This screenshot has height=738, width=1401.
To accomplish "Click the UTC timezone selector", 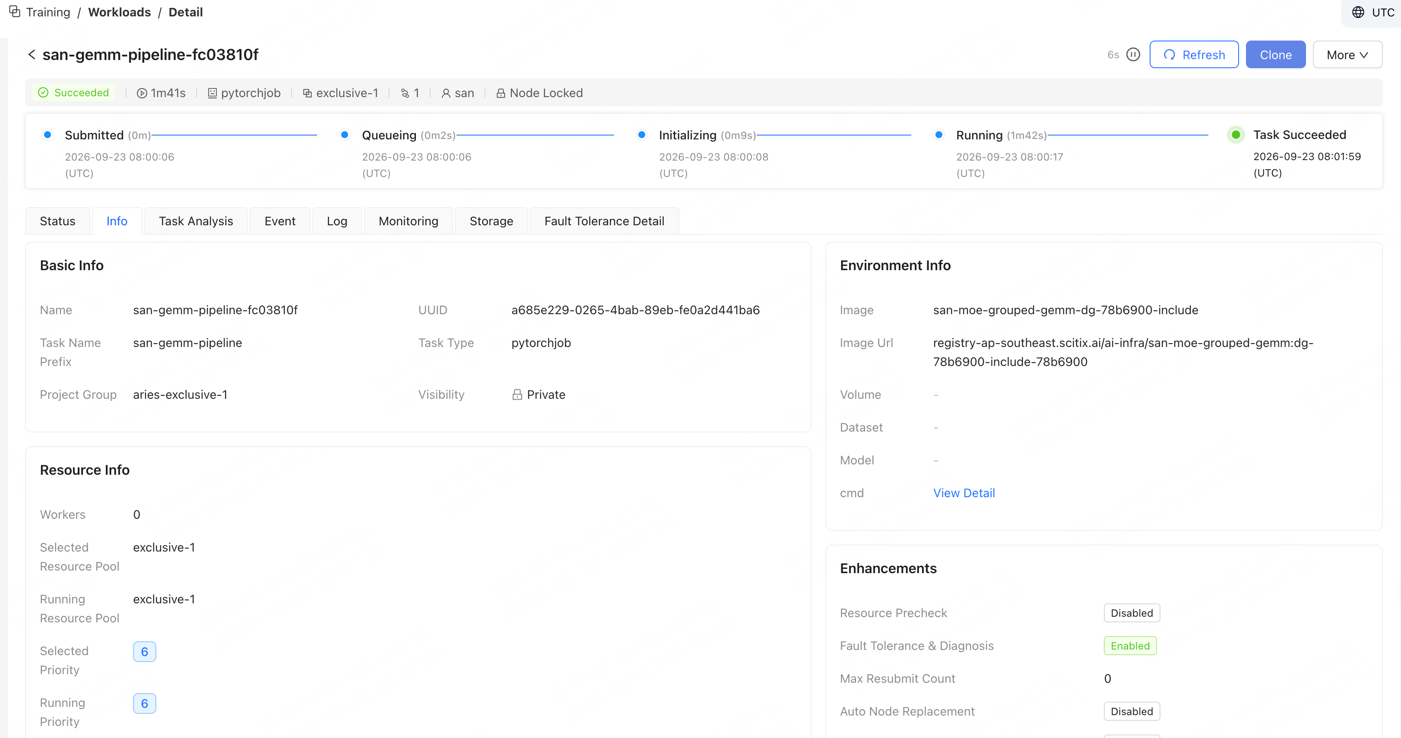I will point(1373,12).
